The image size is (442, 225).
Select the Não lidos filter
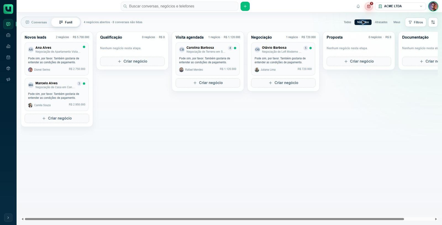coord(363,22)
